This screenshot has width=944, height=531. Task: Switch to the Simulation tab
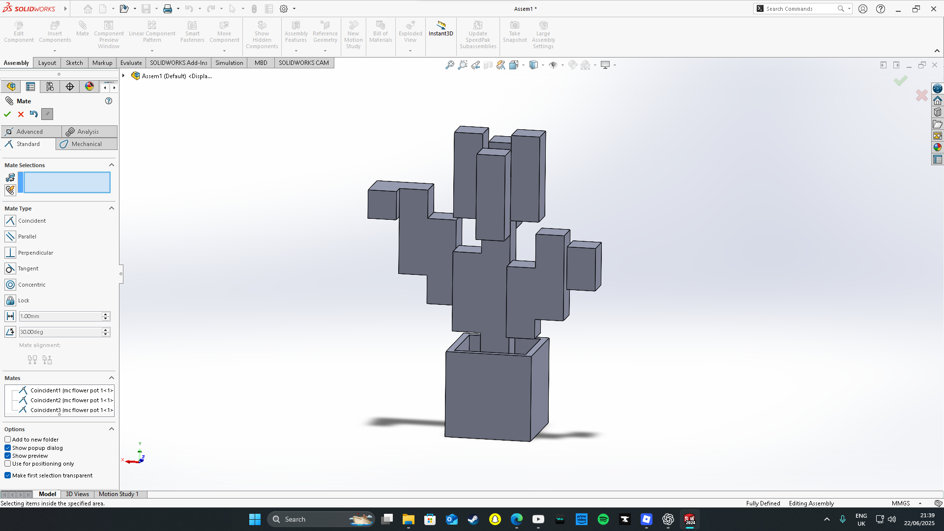click(229, 63)
